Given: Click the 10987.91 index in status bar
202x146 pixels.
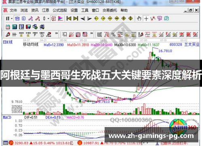Looking at the screenshot, I should tap(91, 143).
